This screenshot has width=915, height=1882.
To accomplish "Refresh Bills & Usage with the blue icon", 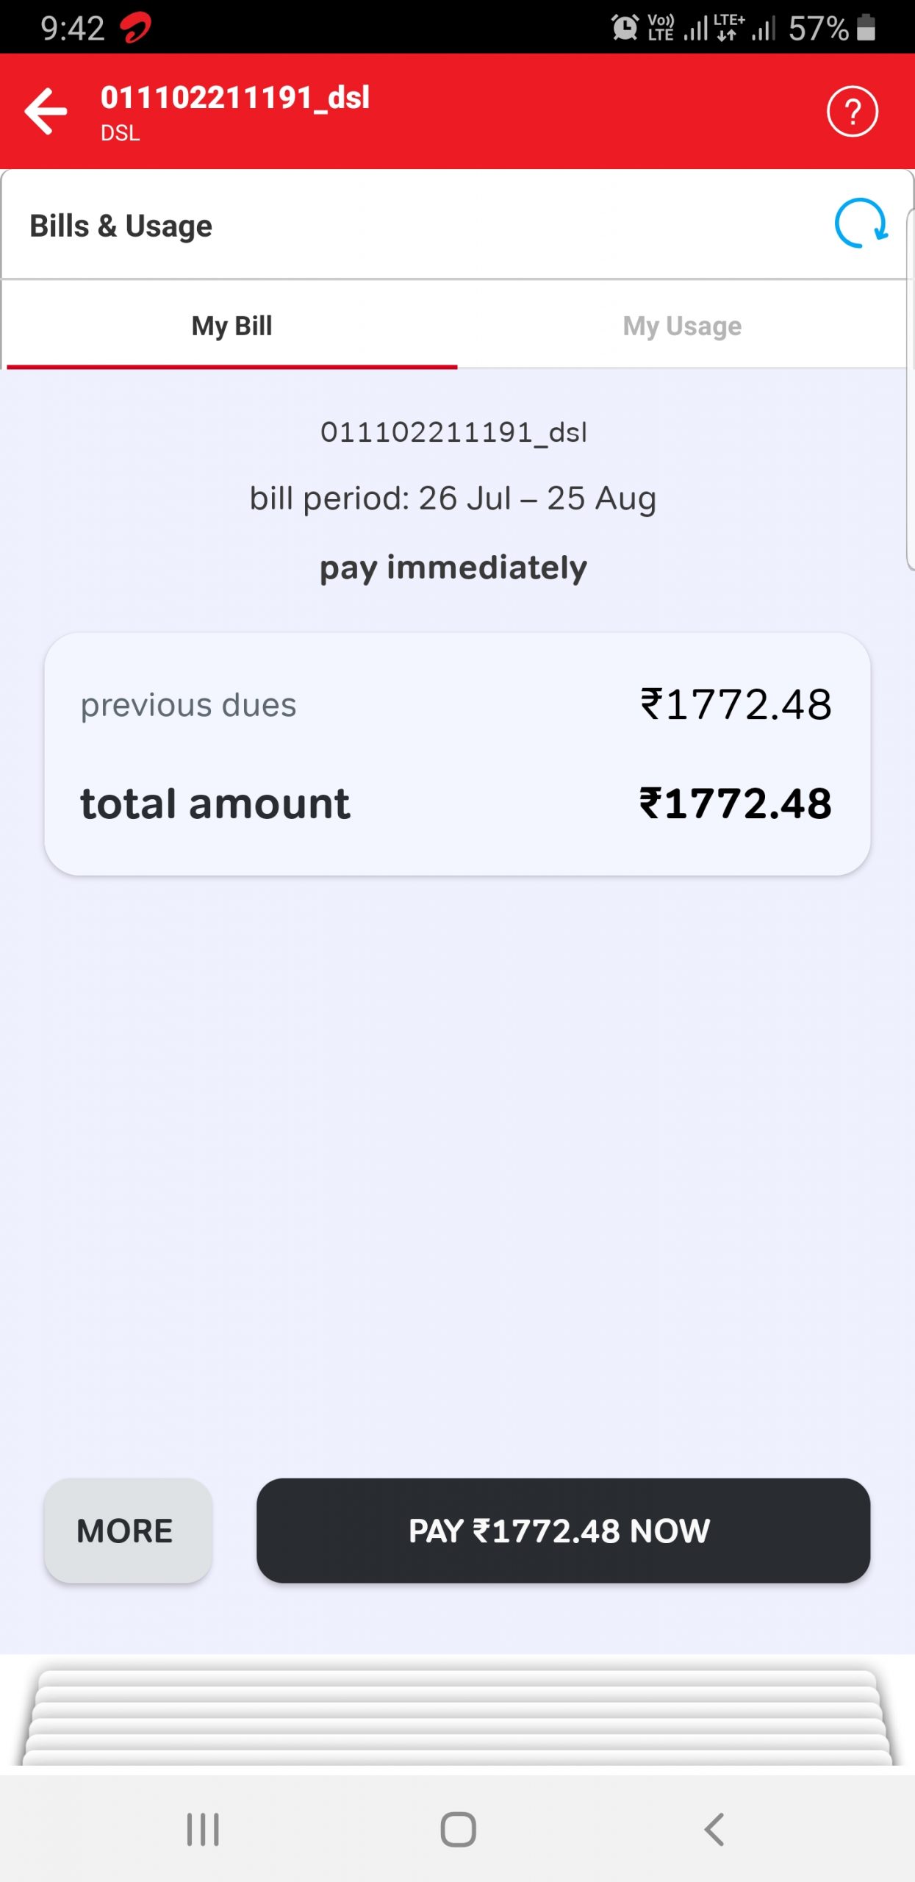I will [x=861, y=223].
